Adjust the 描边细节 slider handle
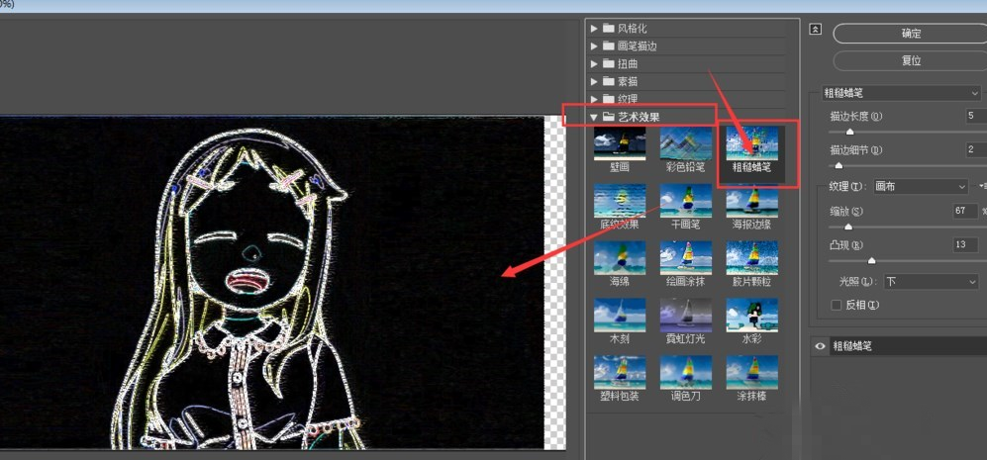Image resolution: width=987 pixels, height=460 pixels. coord(839,165)
